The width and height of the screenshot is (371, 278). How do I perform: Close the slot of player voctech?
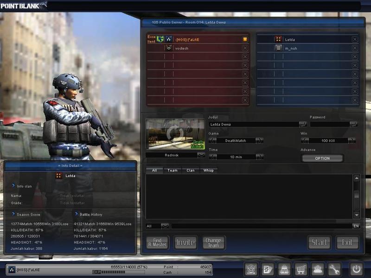(x=245, y=48)
